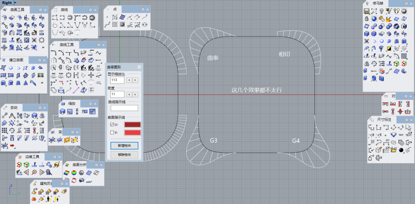
Task: Switch to the 曲线工具 toolbar tab
Action: coord(66,45)
